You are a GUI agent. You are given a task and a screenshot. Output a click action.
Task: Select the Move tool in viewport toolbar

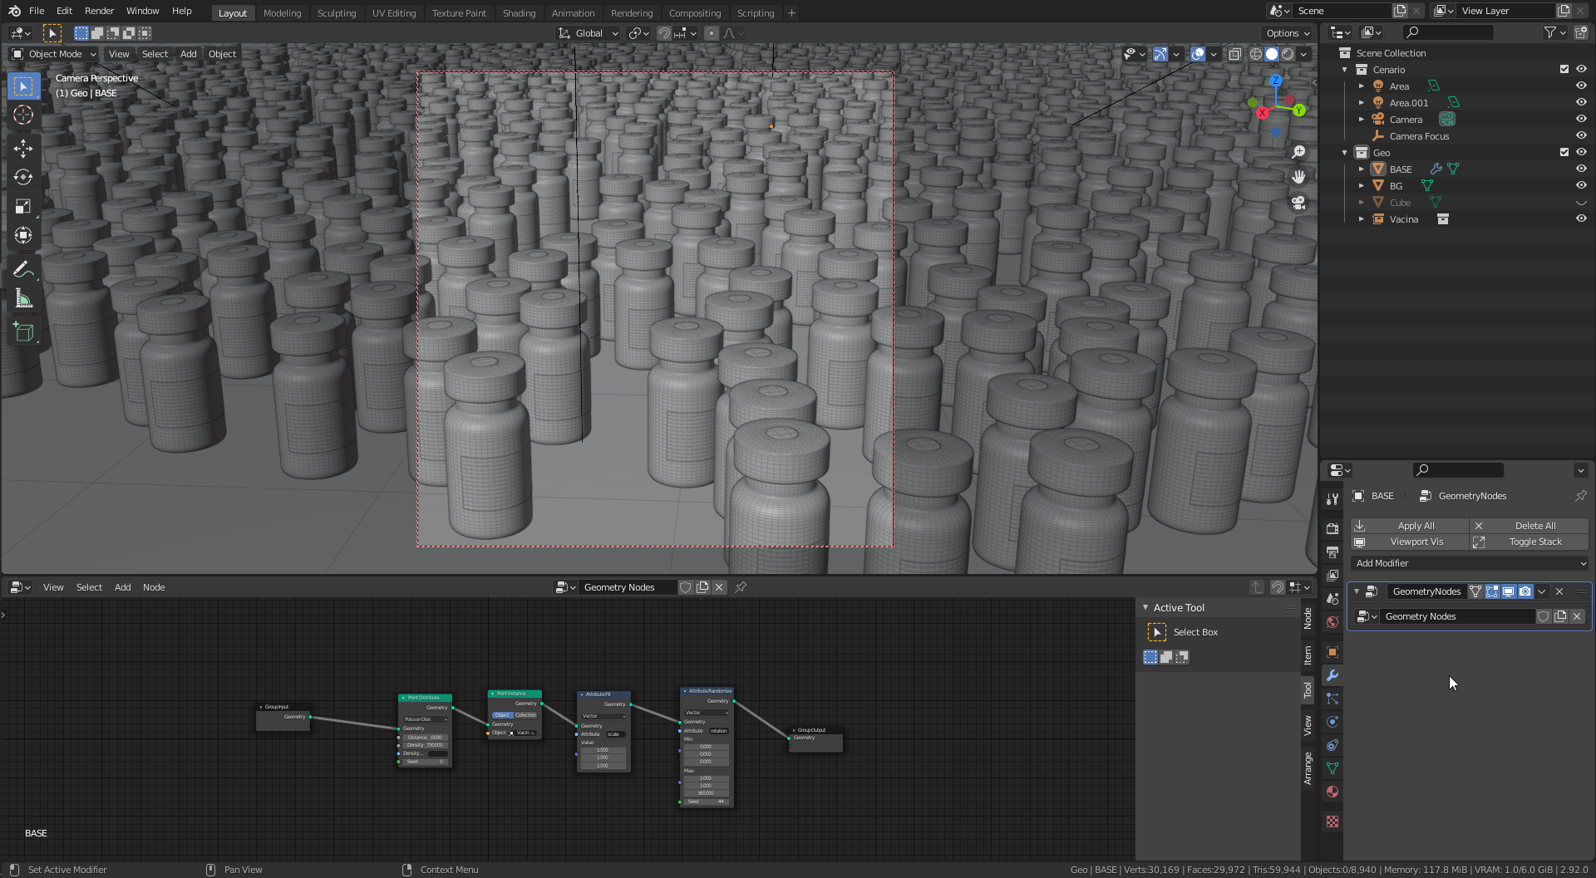[23, 149]
